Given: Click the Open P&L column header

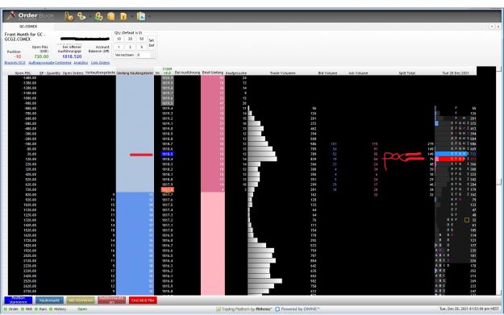Looking at the screenshot, I should coord(23,73).
